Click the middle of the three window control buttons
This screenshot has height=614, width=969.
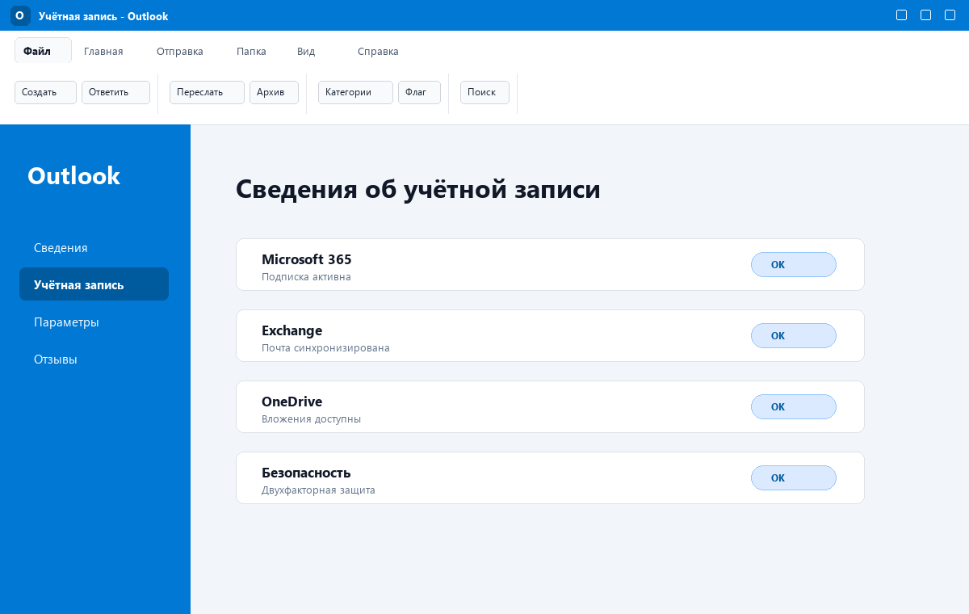[x=926, y=15]
